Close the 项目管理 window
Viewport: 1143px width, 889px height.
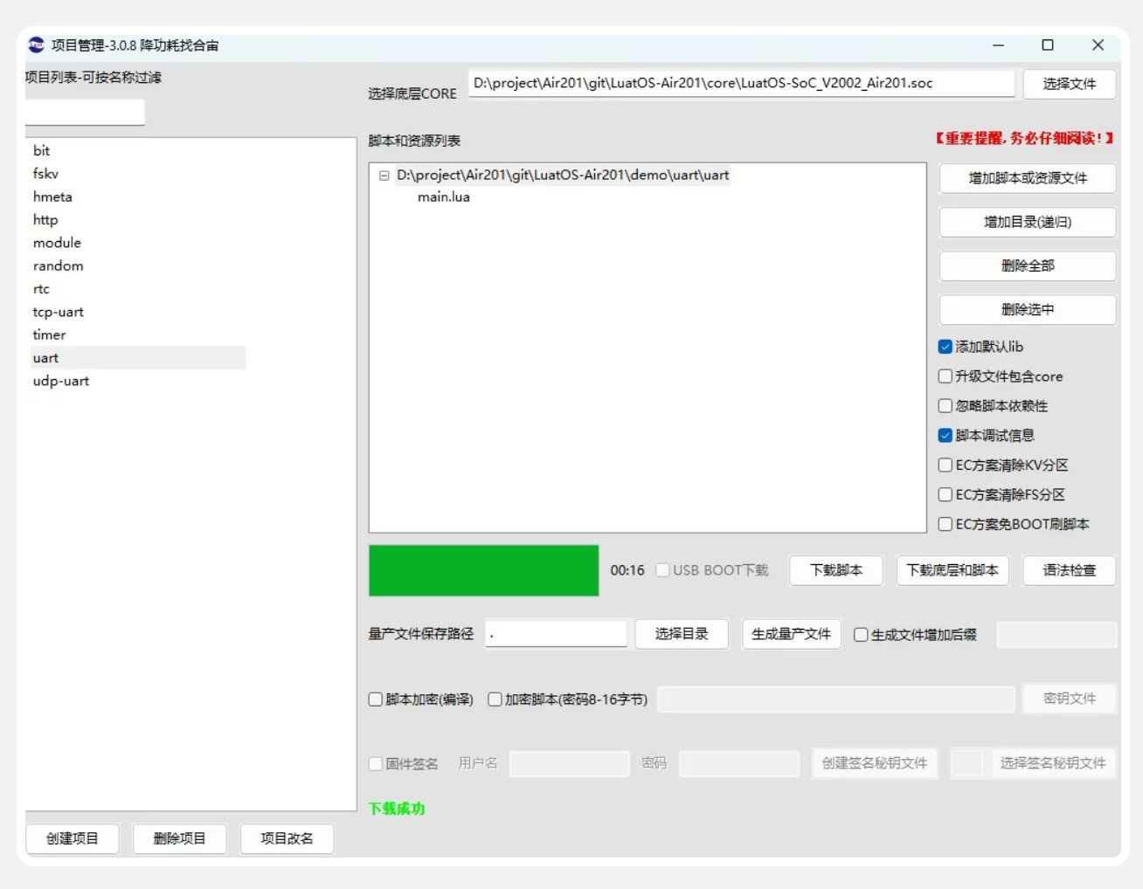[x=1098, y=45]
